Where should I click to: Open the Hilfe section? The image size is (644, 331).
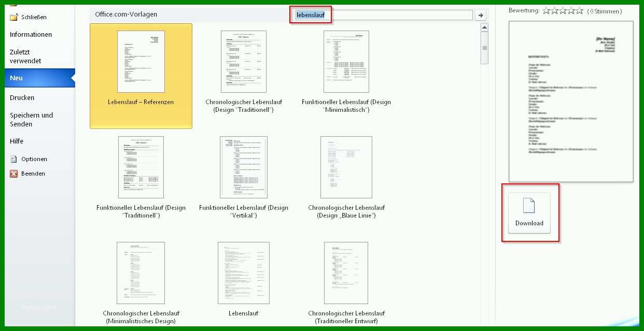pyautogui.click(x=17, y=141)
